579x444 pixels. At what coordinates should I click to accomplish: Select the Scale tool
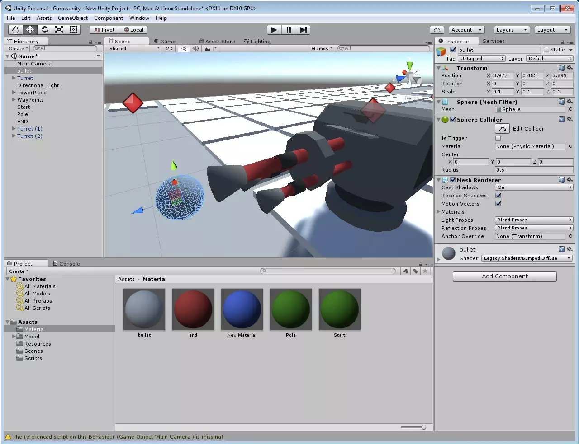(x=59, y=30)
